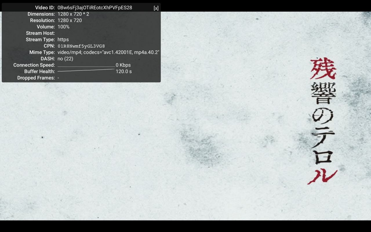Click the Buffer Health graph line
Image resolution: width=371 pixels, height=232 pixels.
(86, 70)
